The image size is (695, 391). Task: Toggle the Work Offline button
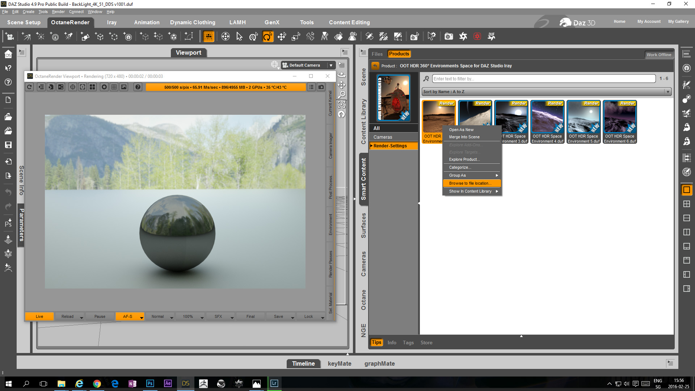pos(658,55)
